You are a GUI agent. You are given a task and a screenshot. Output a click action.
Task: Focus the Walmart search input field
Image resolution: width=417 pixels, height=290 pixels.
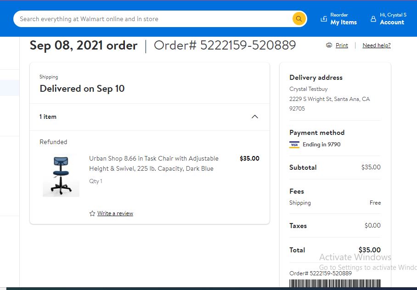(156, 19)
